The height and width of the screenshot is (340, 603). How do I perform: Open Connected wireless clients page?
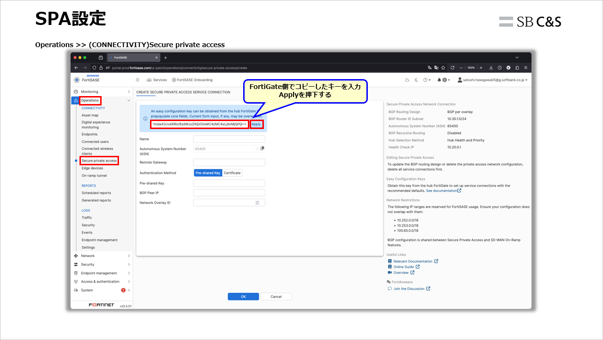click(97, 151)
